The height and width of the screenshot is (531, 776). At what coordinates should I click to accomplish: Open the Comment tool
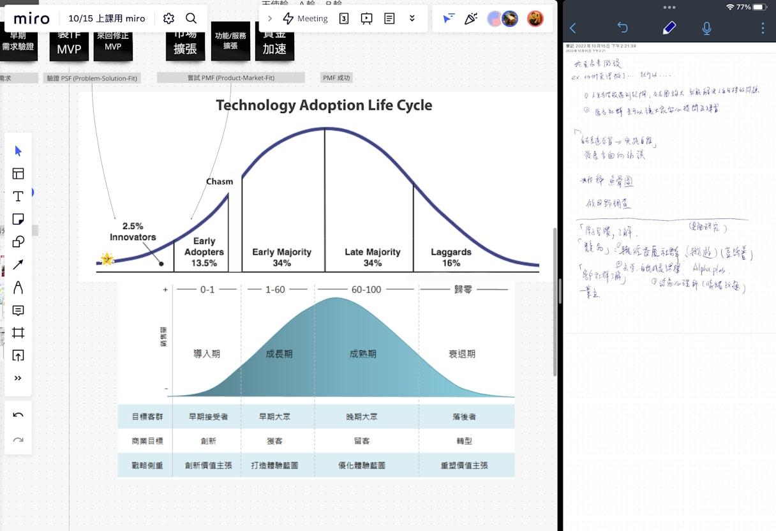[x=18, y=311]
